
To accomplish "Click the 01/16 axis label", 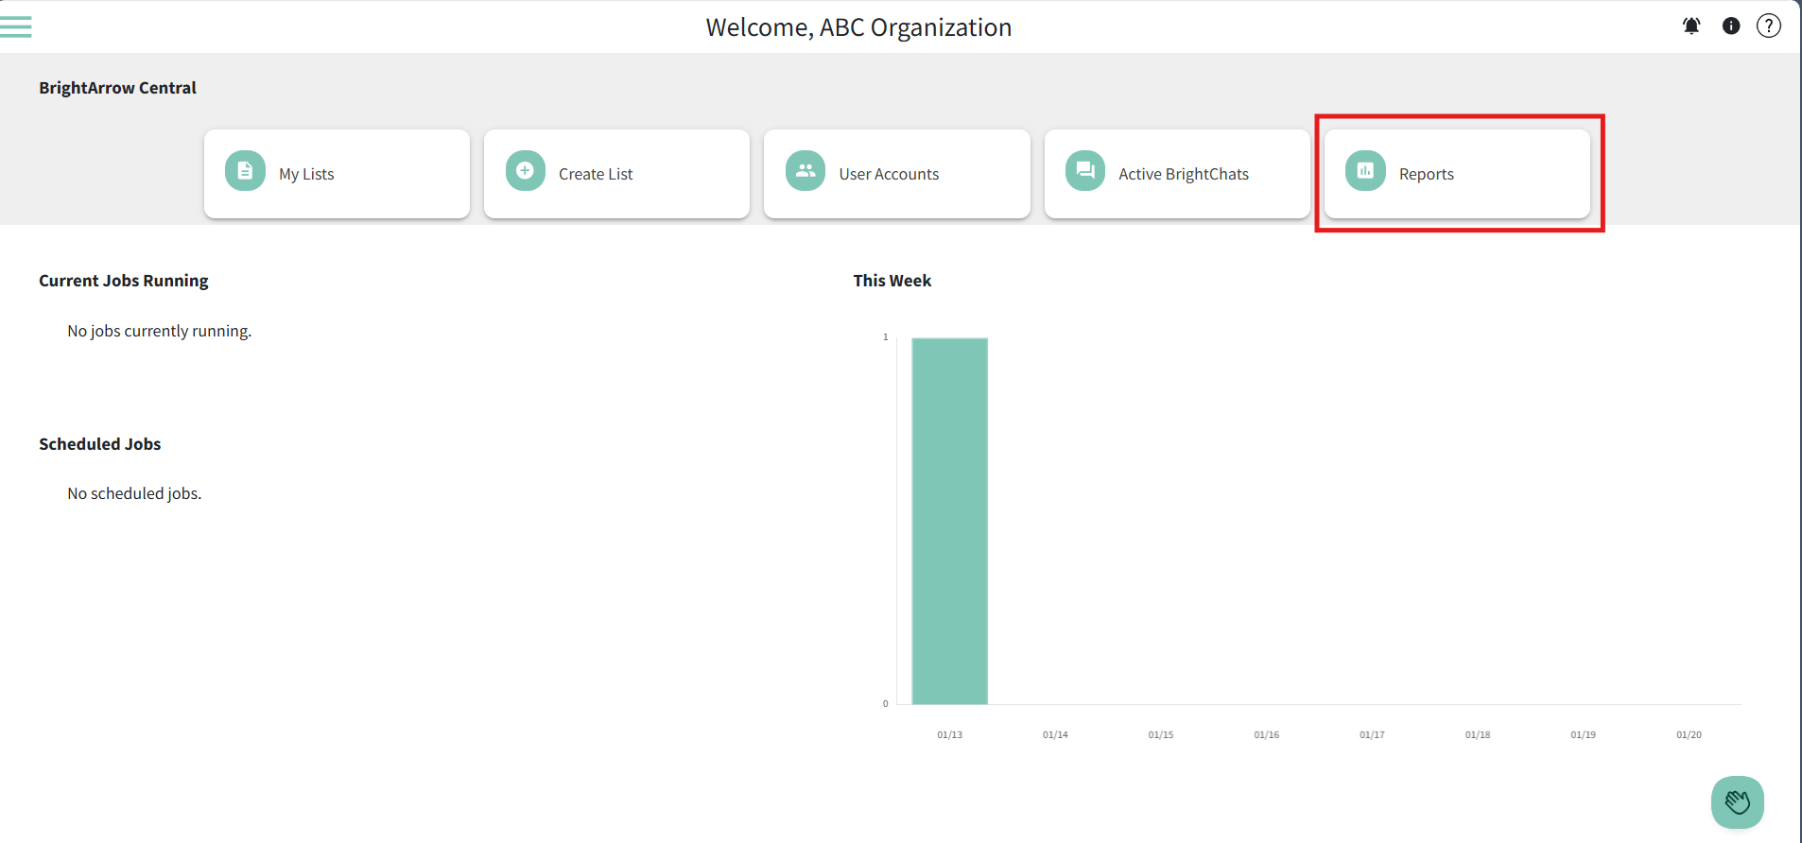I will 1266,734.
